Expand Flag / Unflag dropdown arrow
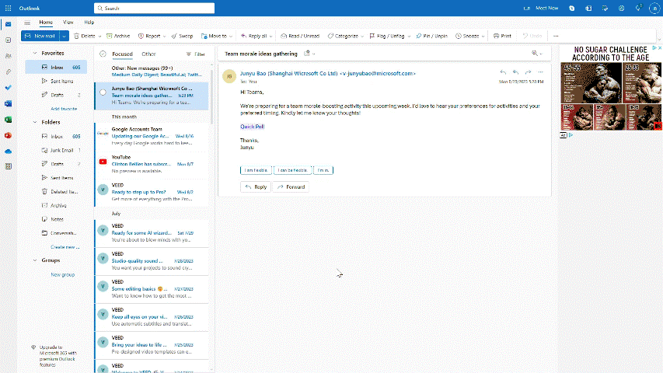The width and height of the screenshot is (663, 373). click(409, 37)
